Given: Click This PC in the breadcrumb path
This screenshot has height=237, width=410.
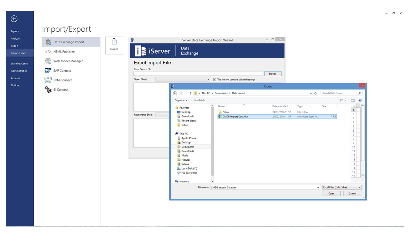Looking at the screenshot, I should tap(206, 93).
